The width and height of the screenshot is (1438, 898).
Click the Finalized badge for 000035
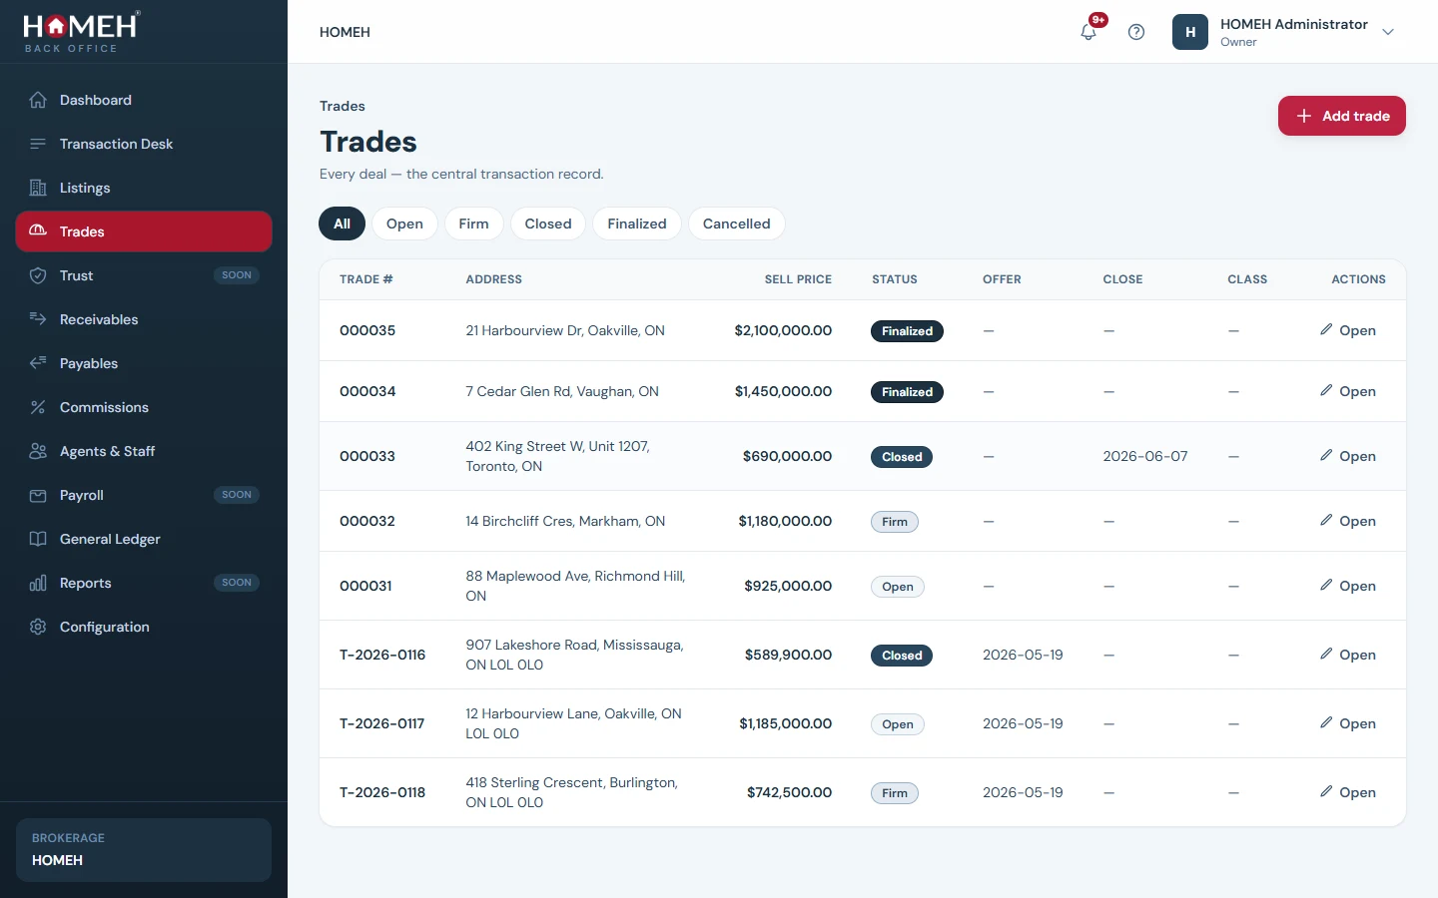coord(907,331)
